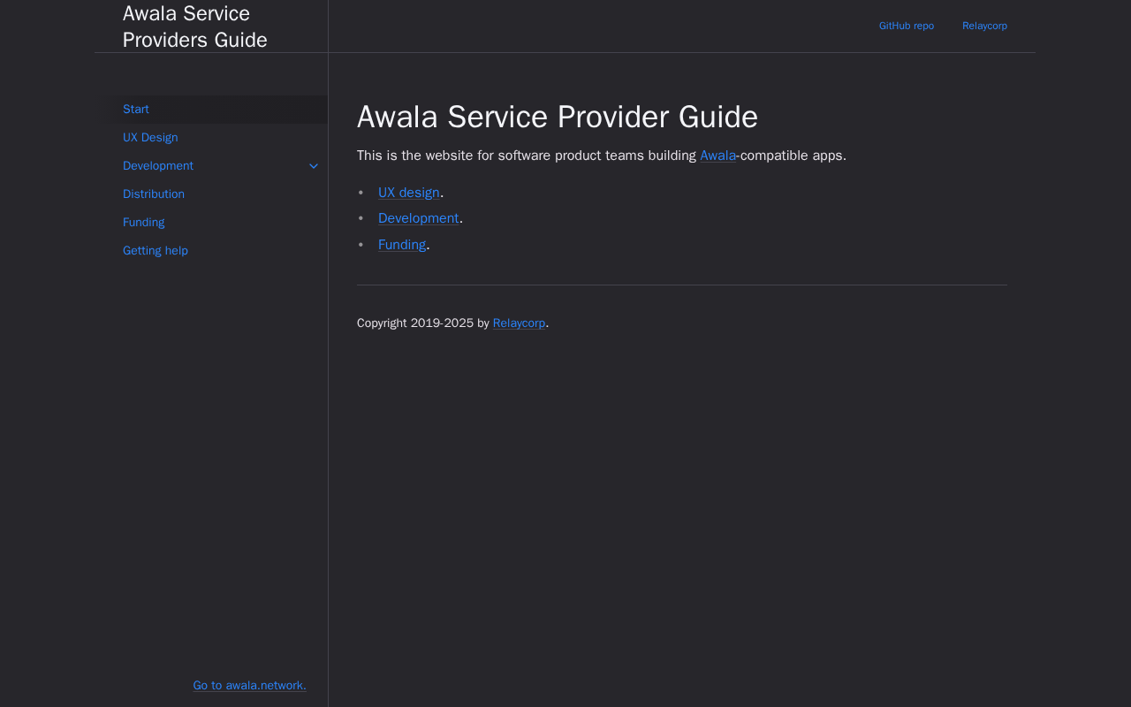The image size is (1131, 707).
Task: Follow the Funding bullet list link
Action: point(402,245)
